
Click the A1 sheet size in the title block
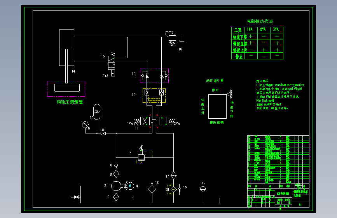[300, 204]
